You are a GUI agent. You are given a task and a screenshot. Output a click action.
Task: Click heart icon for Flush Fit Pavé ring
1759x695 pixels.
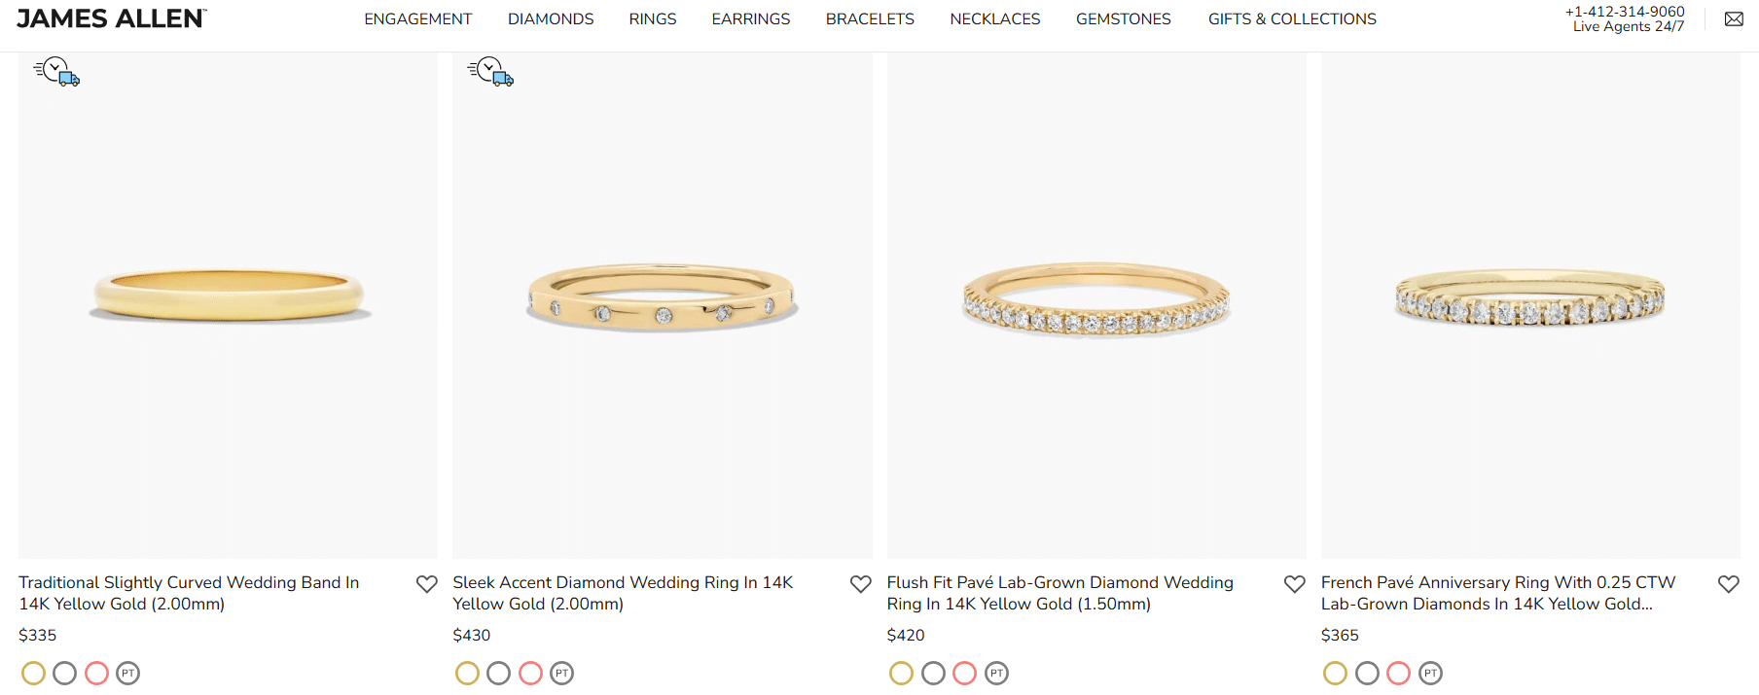1294,584
